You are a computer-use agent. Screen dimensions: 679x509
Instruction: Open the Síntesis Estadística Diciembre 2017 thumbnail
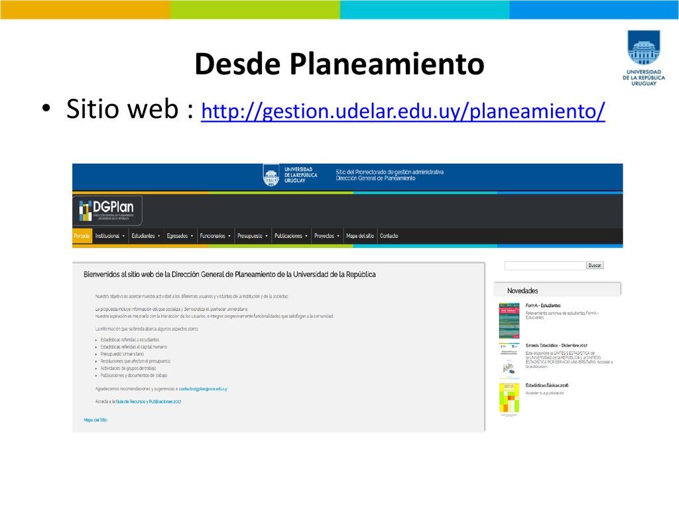point(509,361)
